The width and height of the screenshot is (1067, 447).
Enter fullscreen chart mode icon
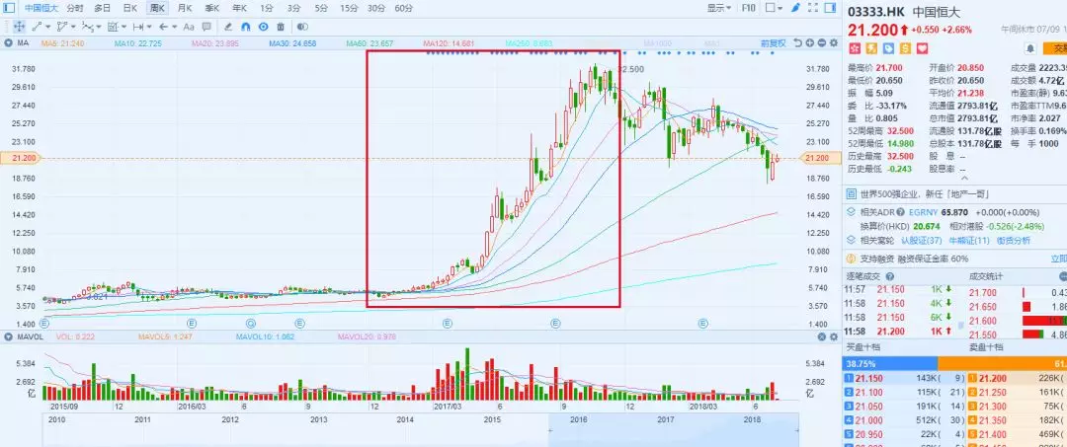click(x=813, y=8)
